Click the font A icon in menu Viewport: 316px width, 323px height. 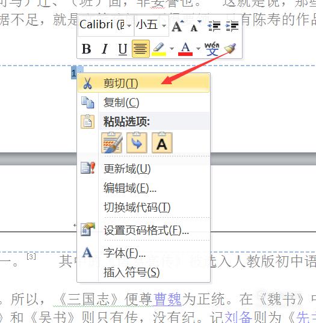tap(87, 252)
